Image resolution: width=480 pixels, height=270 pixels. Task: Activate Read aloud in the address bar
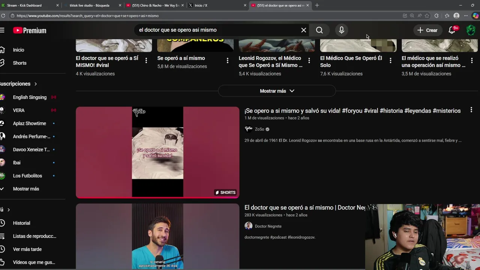click(420, 16)
